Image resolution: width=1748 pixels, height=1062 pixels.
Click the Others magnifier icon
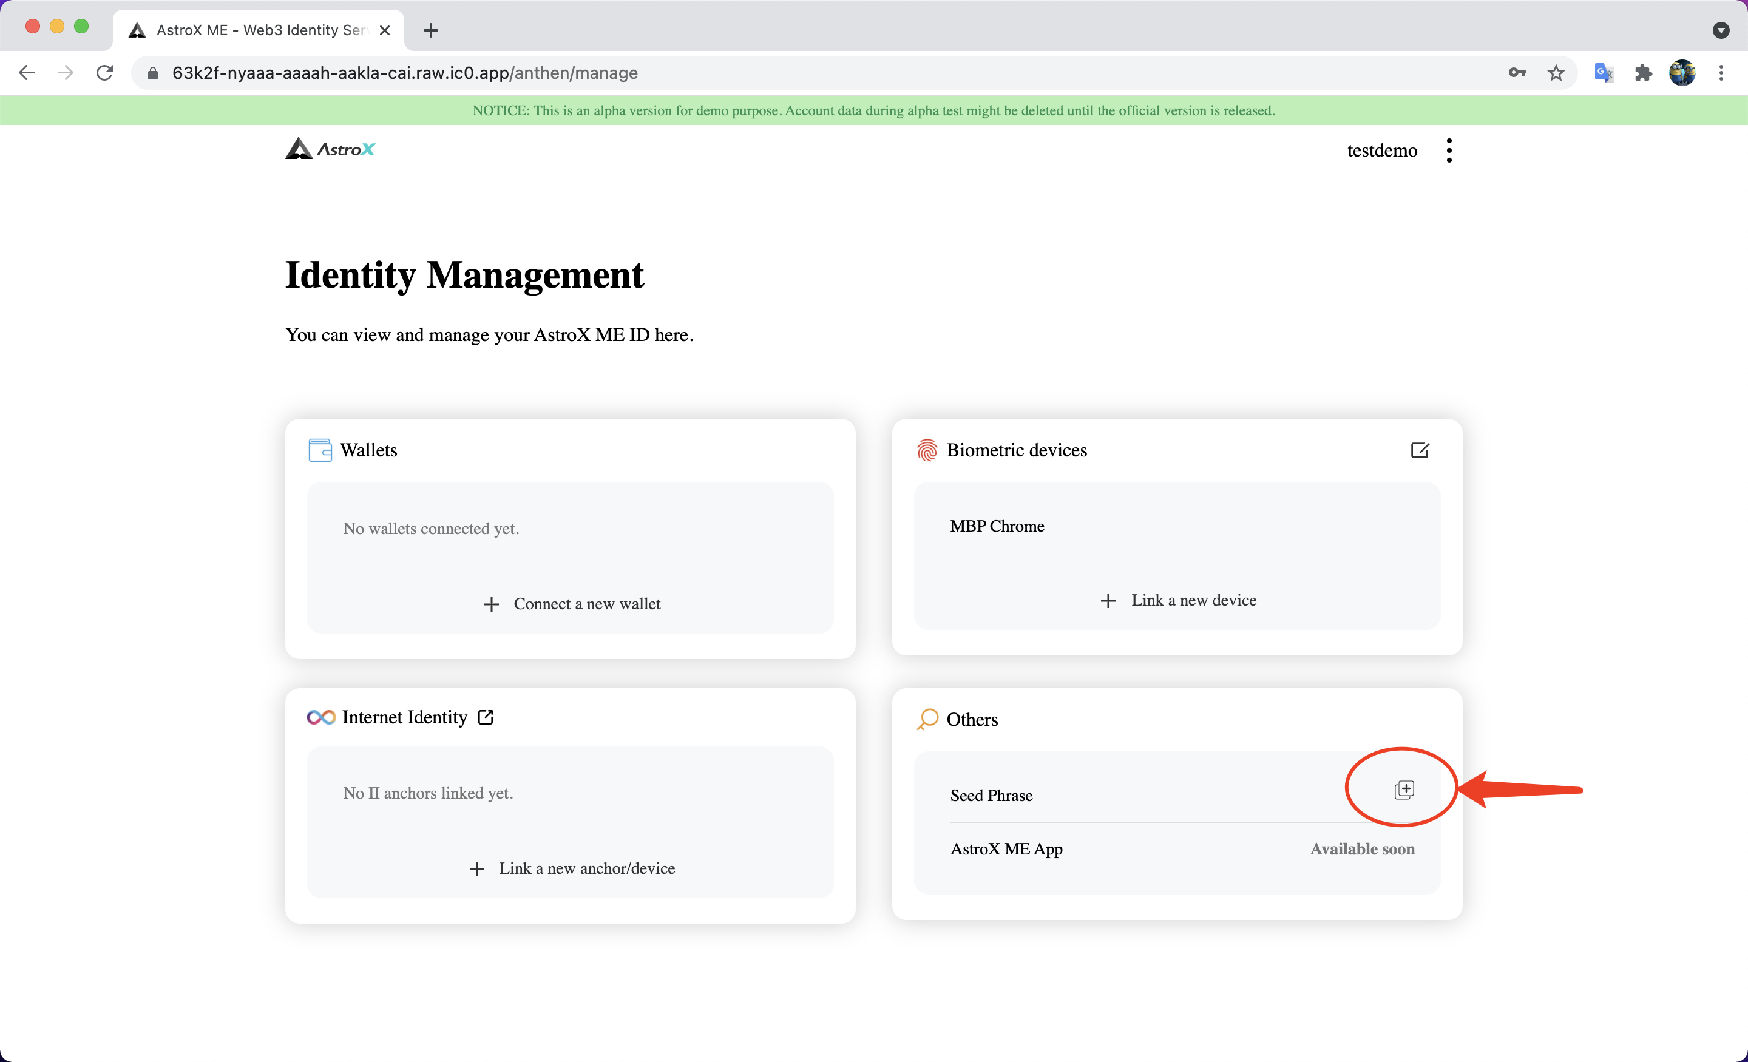coord(927,719)
